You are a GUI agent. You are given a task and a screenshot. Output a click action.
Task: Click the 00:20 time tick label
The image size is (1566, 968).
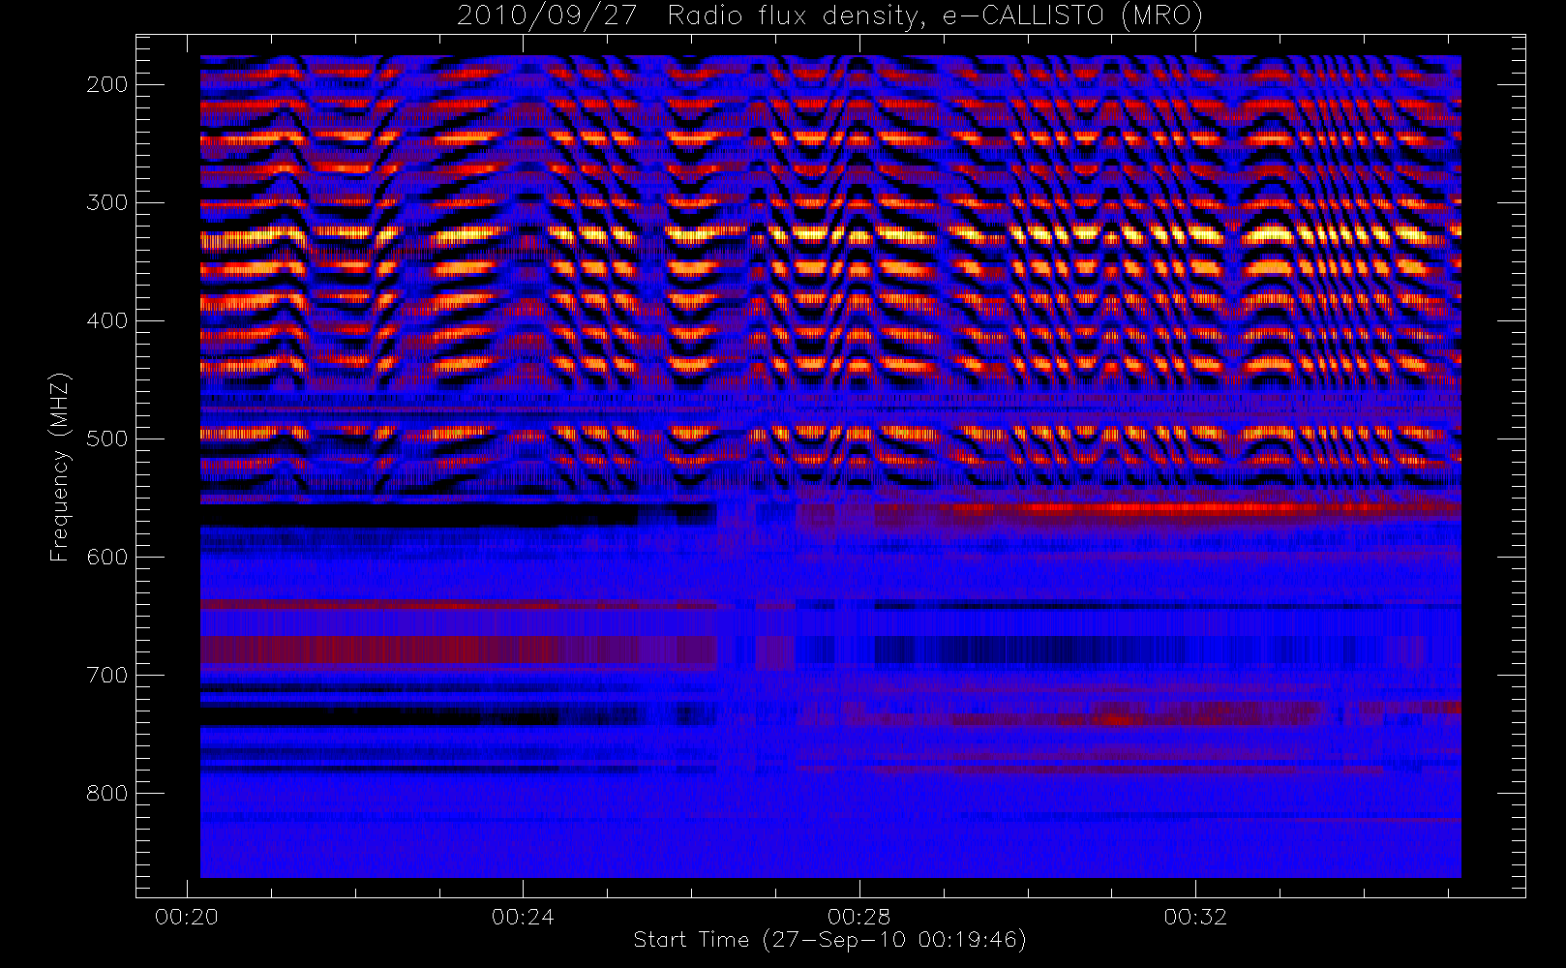(x=187, y=917)
